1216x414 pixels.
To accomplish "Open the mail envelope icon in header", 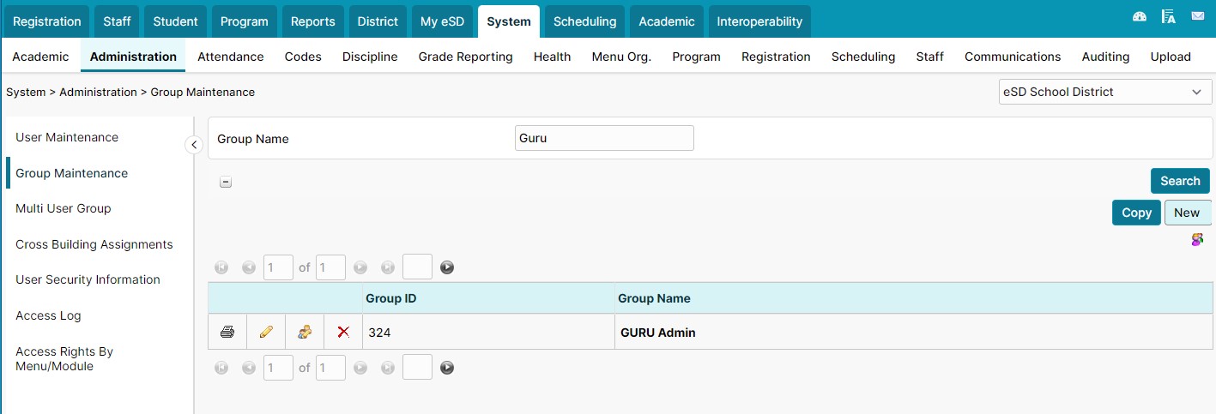I will coord(1197,16).
